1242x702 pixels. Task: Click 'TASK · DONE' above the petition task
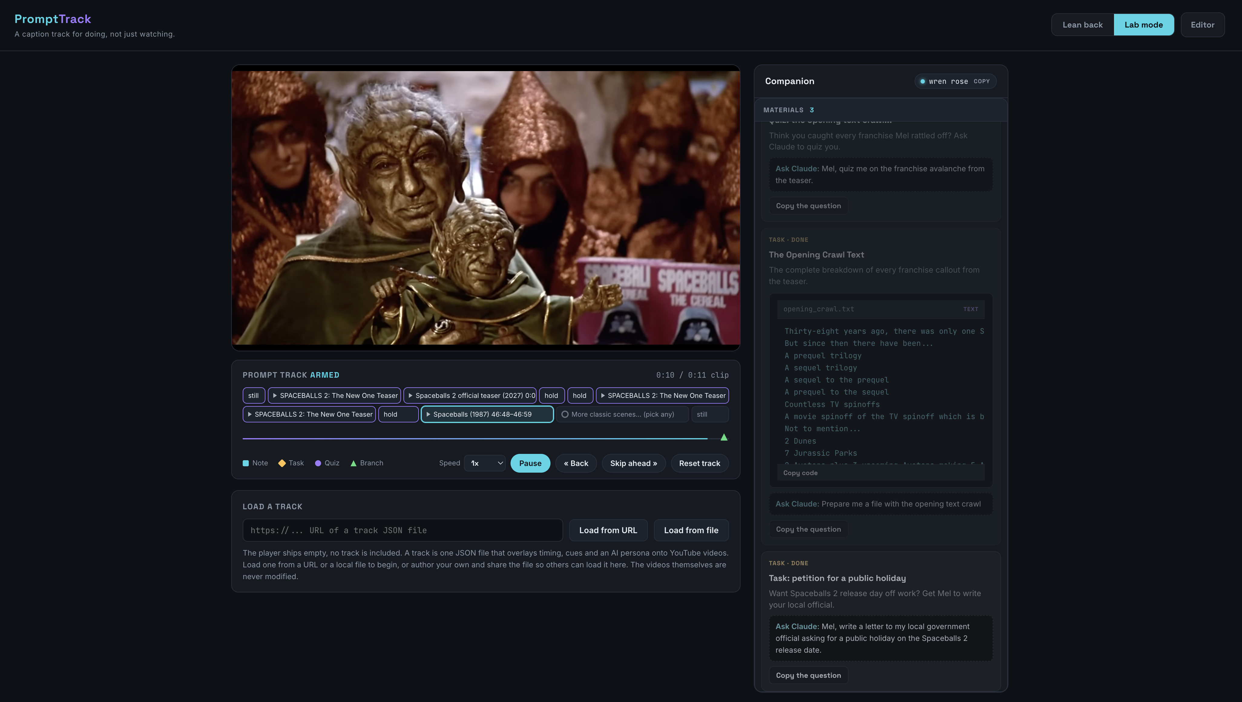tap(788, 563)
